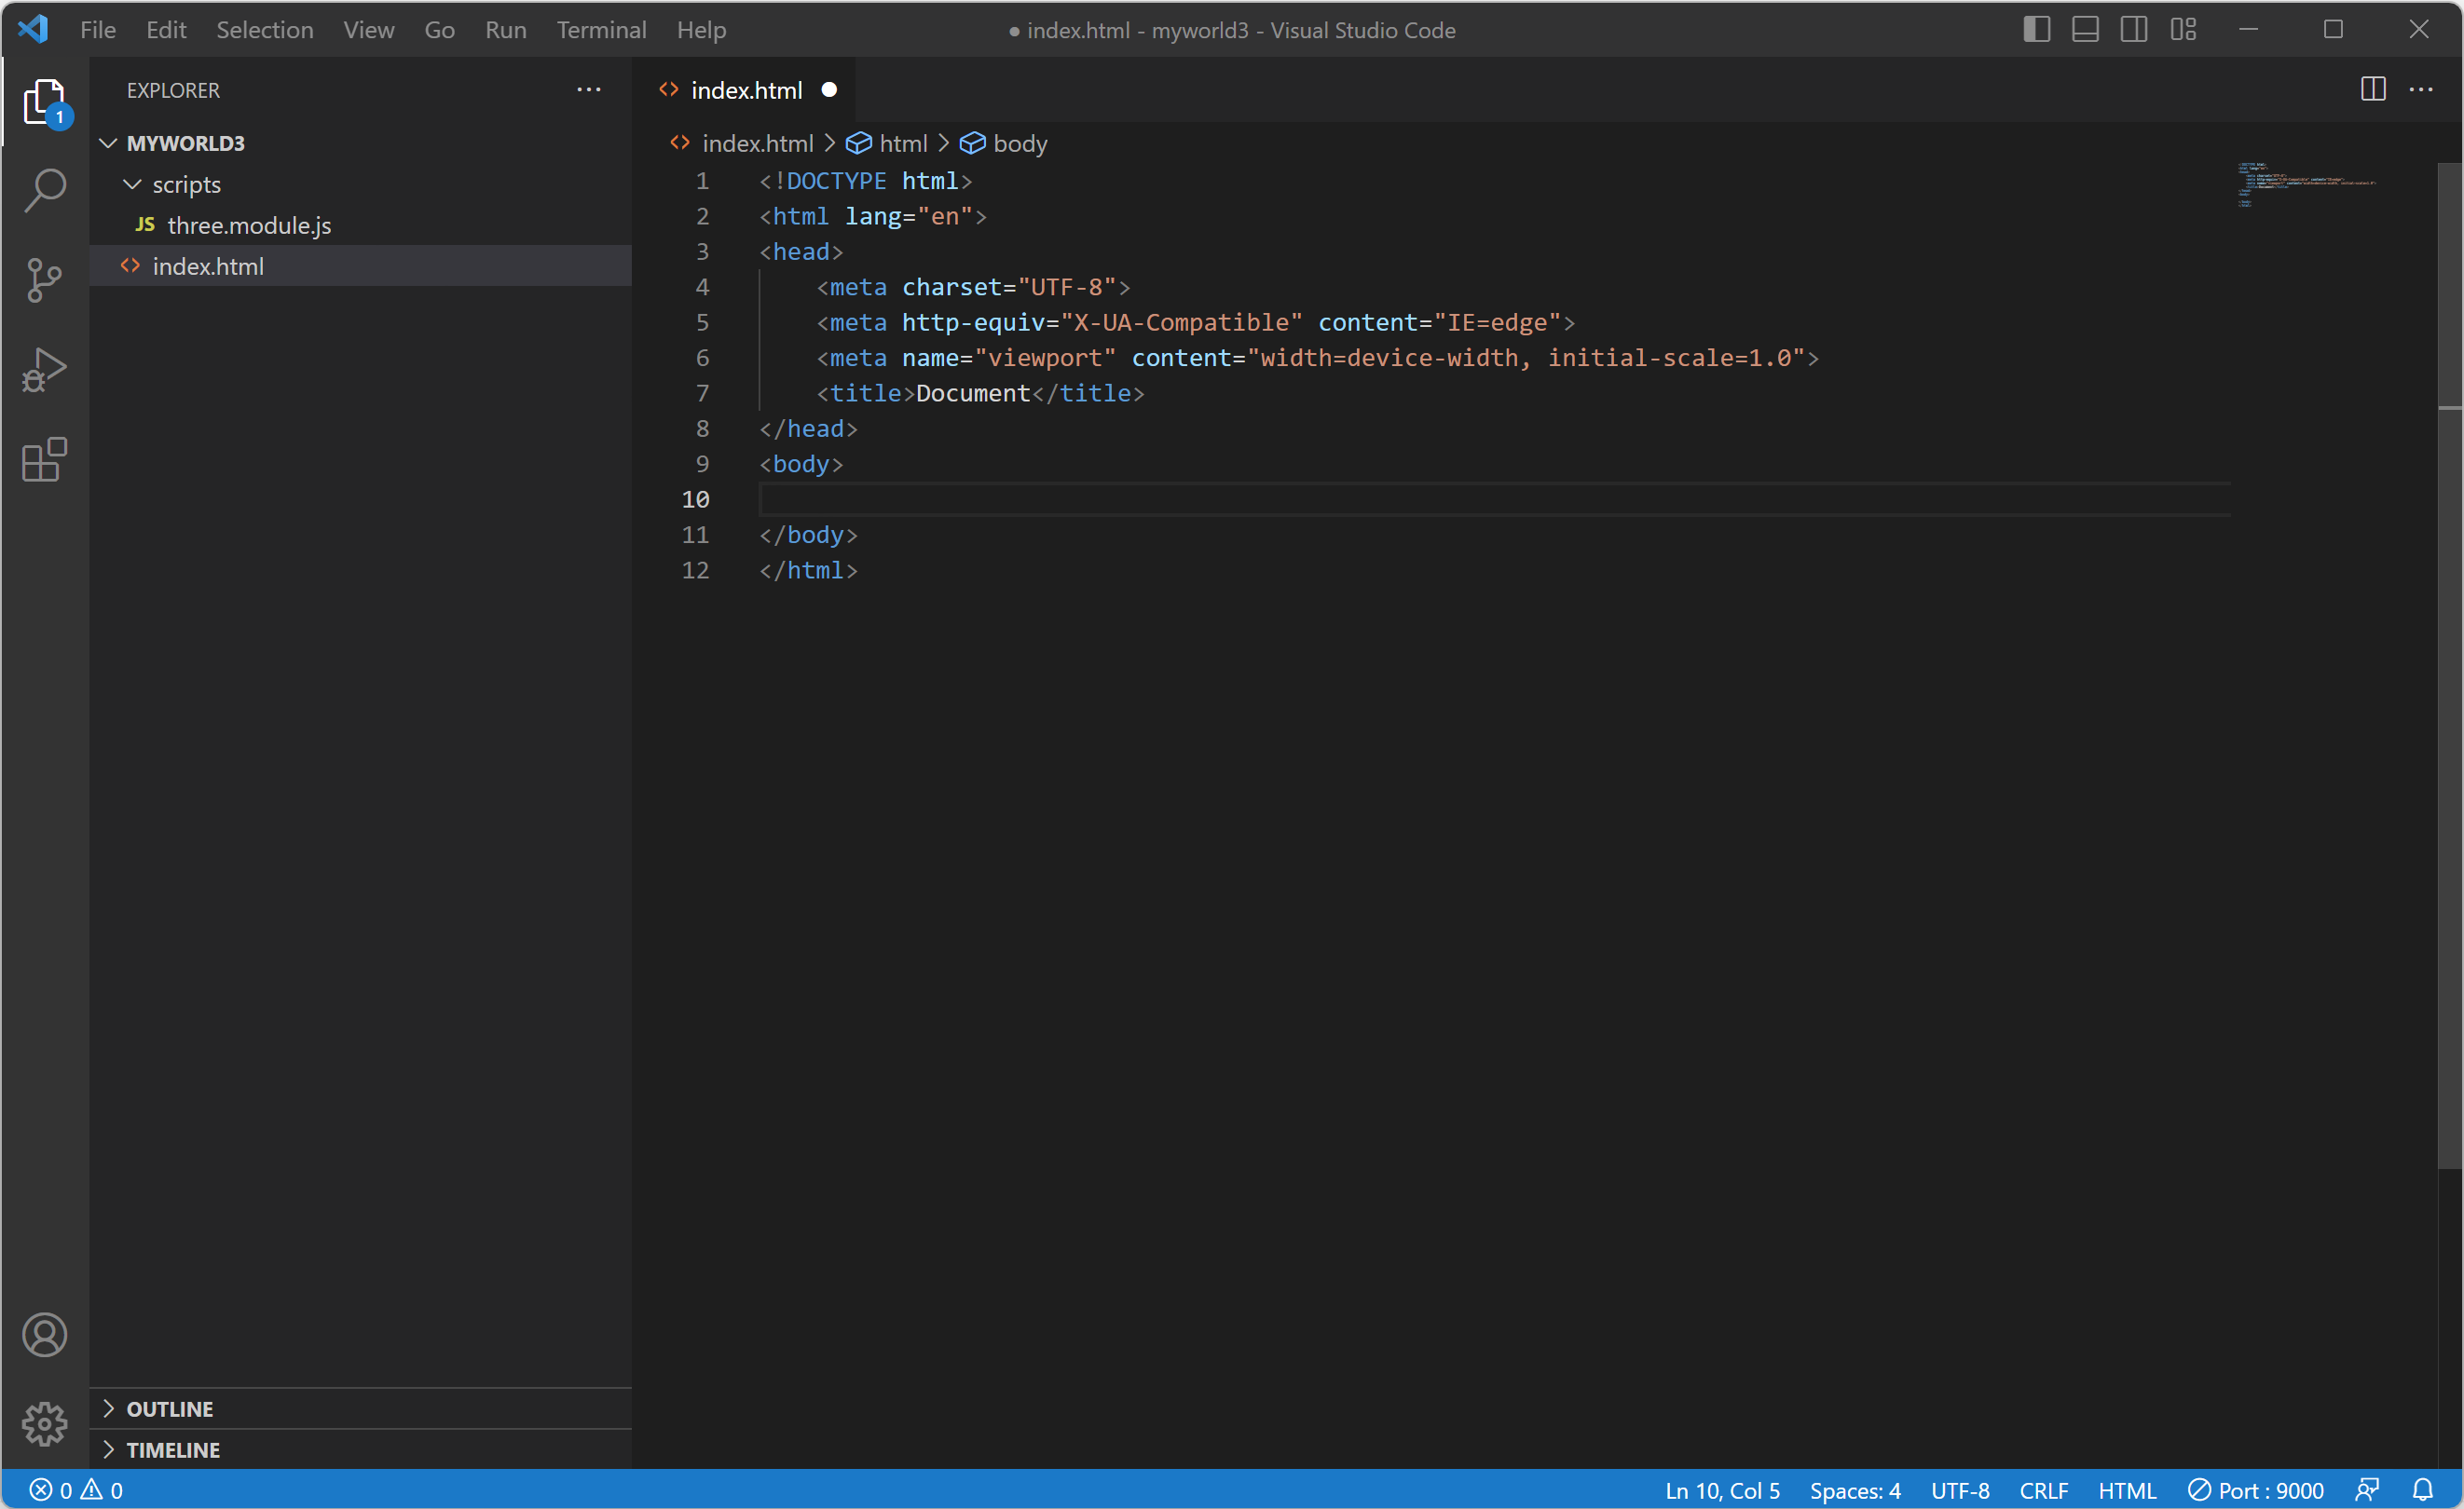Viewport: 2464px width, 1509px height.
Task: Open Run and Debug view
Action: point(44,370)
